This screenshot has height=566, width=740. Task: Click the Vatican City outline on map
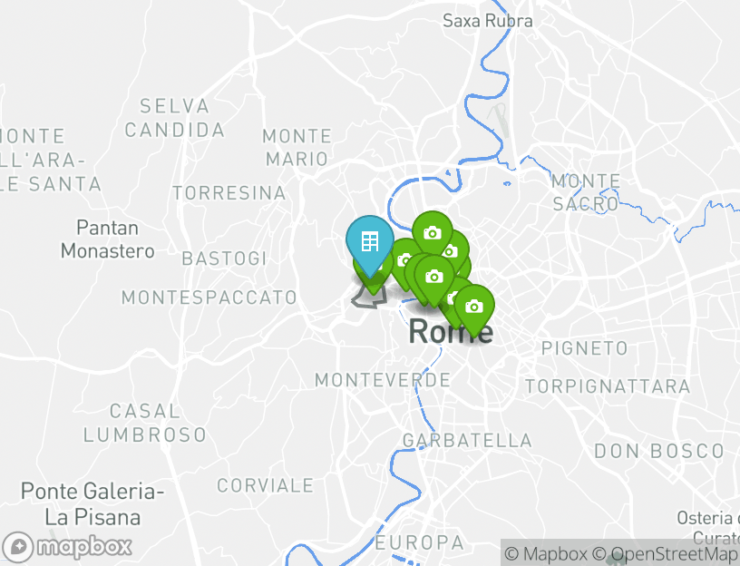click(369, 297)
